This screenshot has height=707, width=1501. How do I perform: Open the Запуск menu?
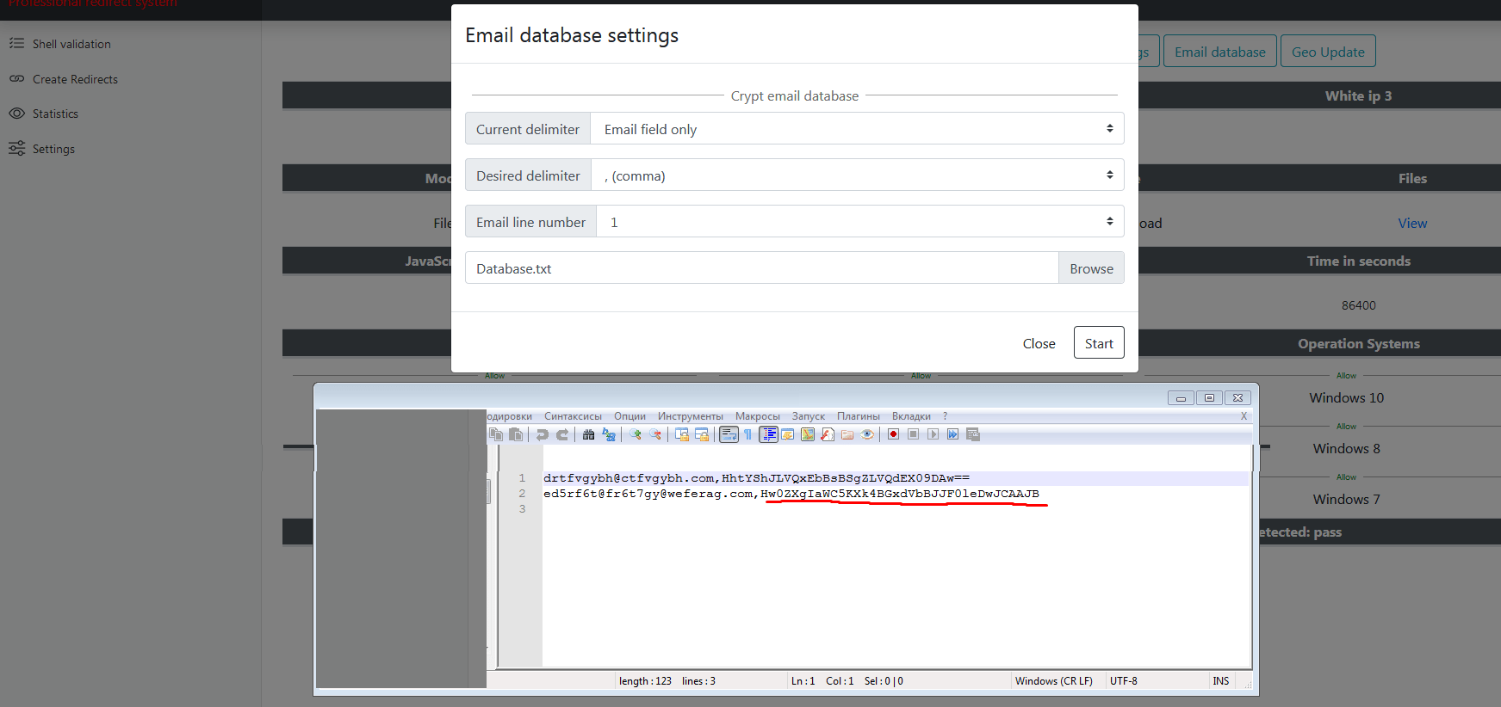point(809,416)
